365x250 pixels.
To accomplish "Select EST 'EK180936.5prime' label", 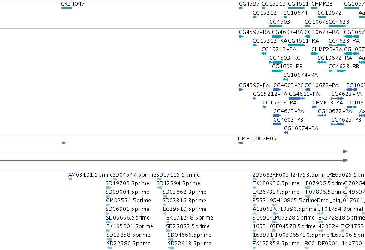I will coord(276,183).
